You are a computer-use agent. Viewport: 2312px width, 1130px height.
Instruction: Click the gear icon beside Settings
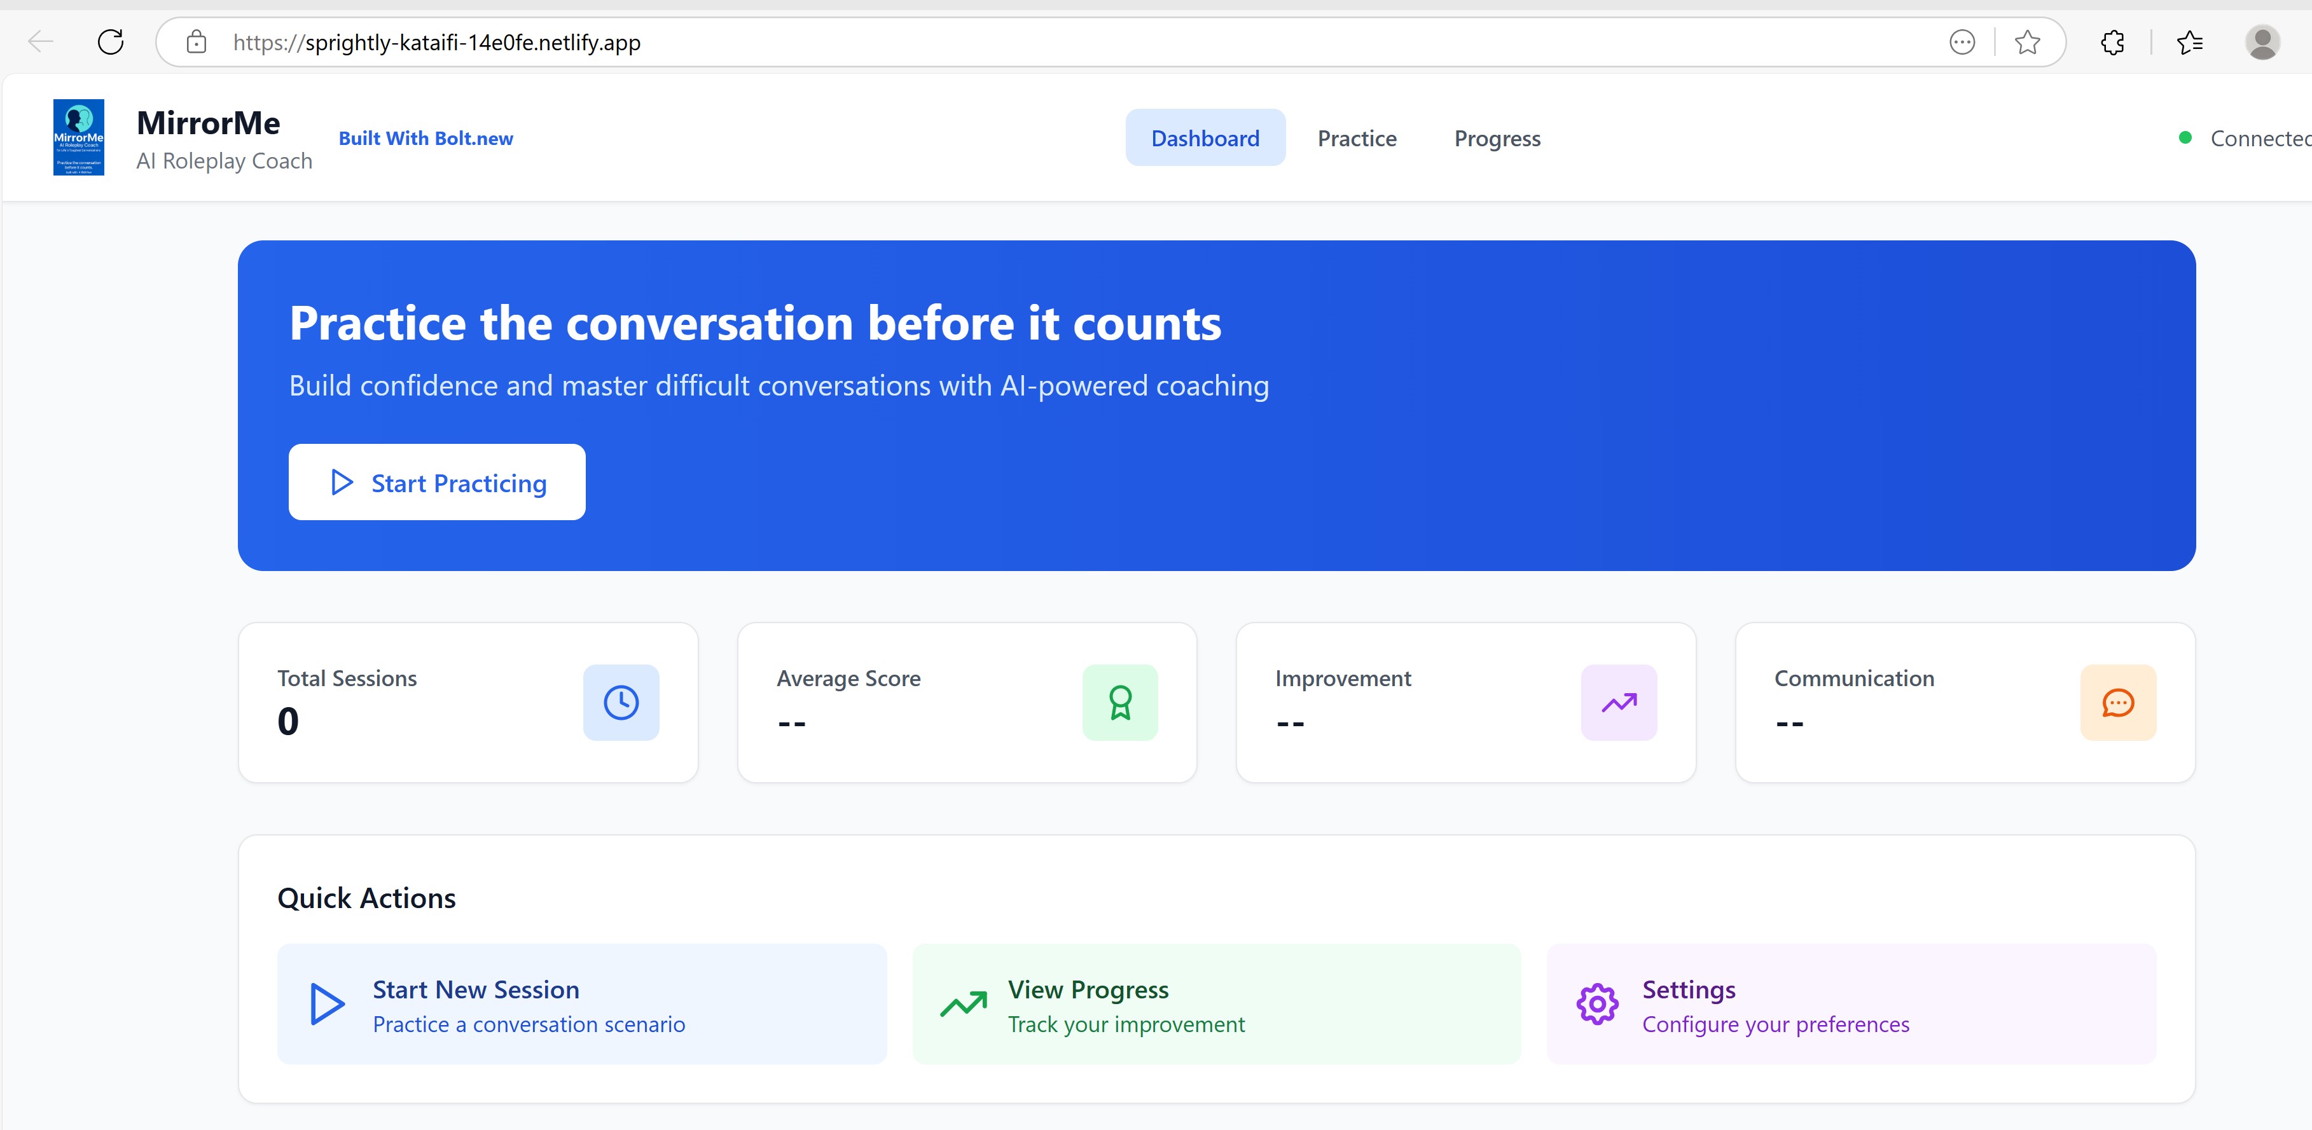[1596, 1003]
